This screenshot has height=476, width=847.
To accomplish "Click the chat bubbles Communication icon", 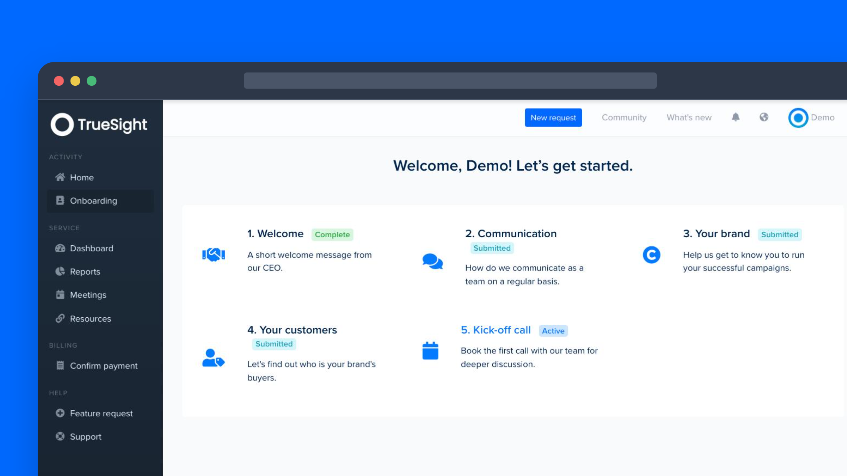I will pos(432,261).
